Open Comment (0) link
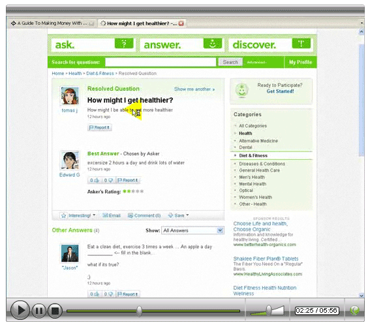 click(144, 215)
